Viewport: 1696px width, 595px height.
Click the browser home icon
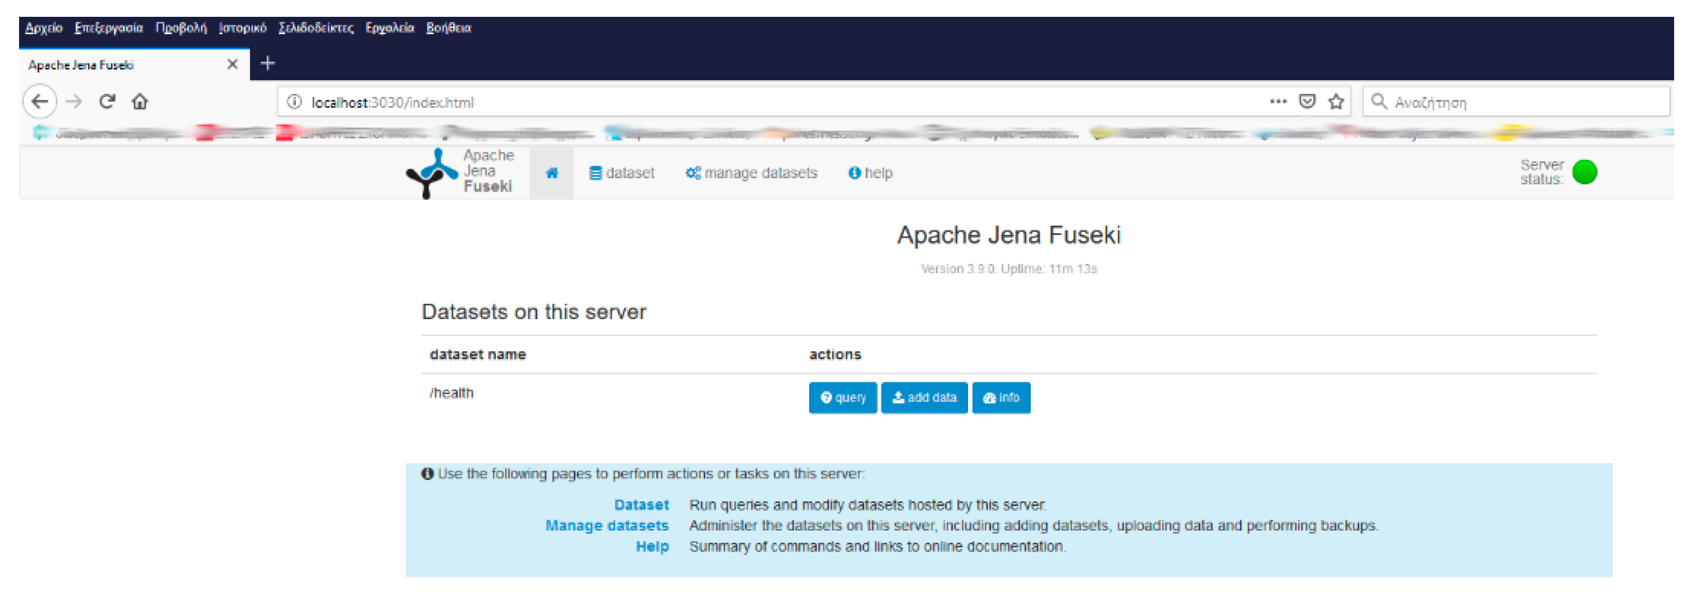tap(140, 102)
